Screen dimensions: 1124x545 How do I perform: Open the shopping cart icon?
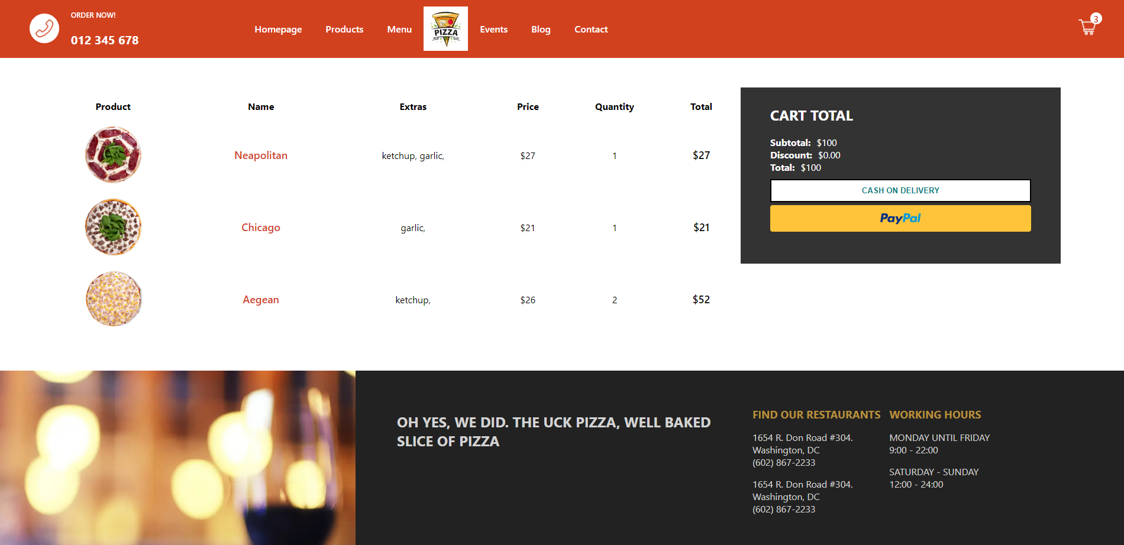pos(1087,27)
